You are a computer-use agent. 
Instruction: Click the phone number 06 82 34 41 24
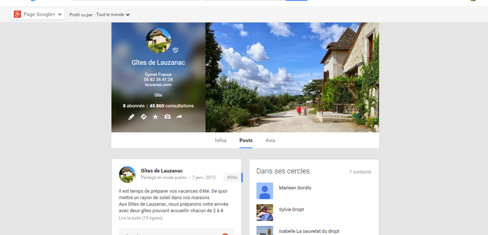pyautogui.click(x=158, y=80)
